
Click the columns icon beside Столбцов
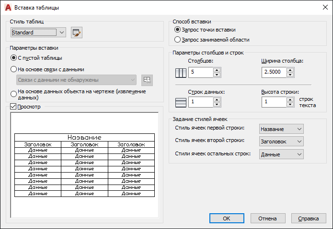181,73
